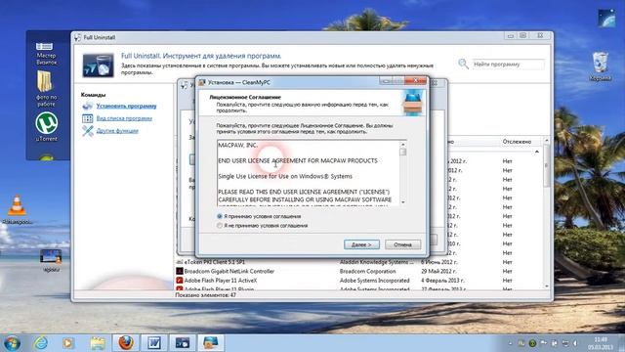Click the program list view icon
The width and height of the screenshot is (625, 352).
[87, 118]
